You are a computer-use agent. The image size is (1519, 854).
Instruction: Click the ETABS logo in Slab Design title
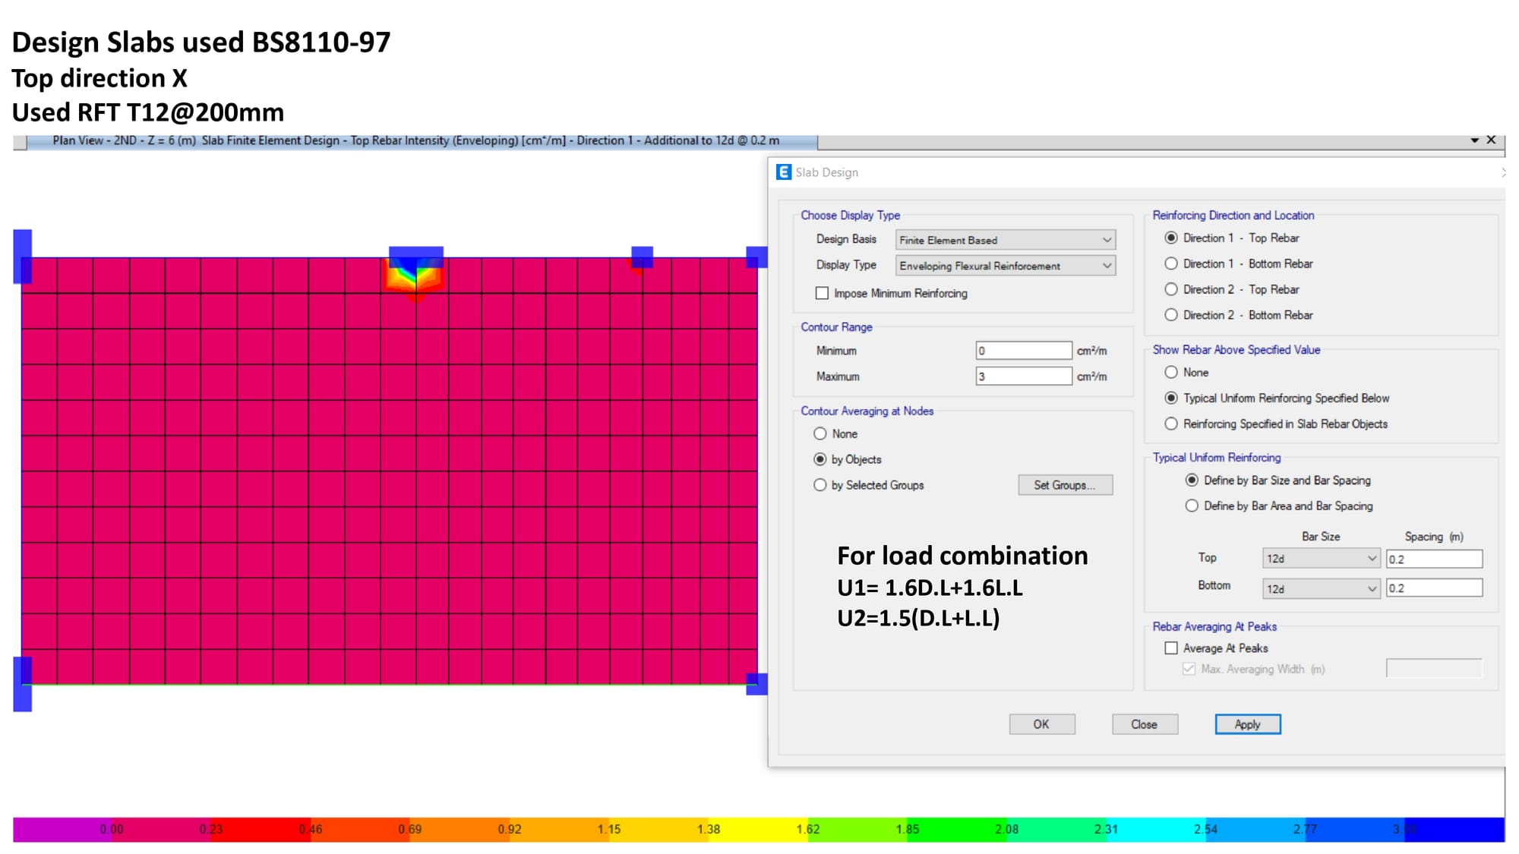coord(783,172)
